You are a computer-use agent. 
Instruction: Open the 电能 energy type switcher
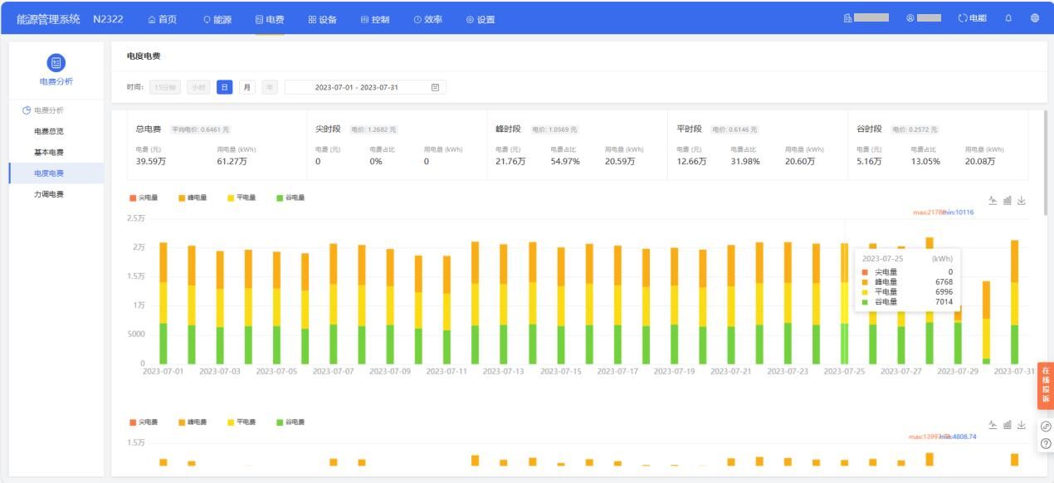tap(972, 19)
